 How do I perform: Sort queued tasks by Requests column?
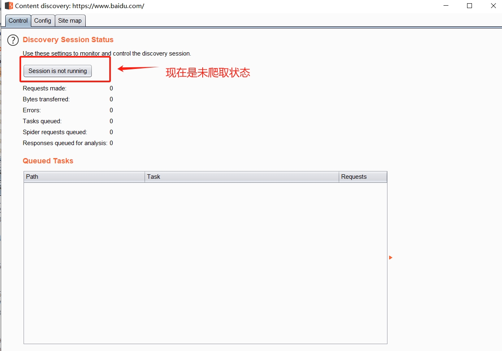[363, 177]
